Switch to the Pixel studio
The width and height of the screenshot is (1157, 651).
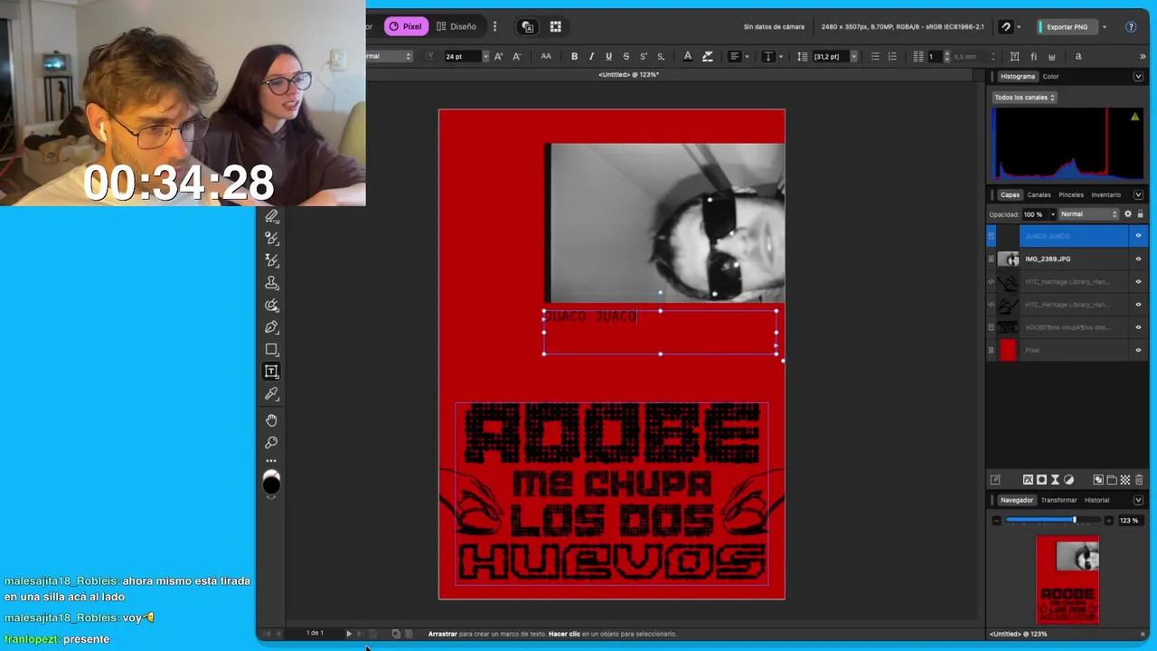405,27
